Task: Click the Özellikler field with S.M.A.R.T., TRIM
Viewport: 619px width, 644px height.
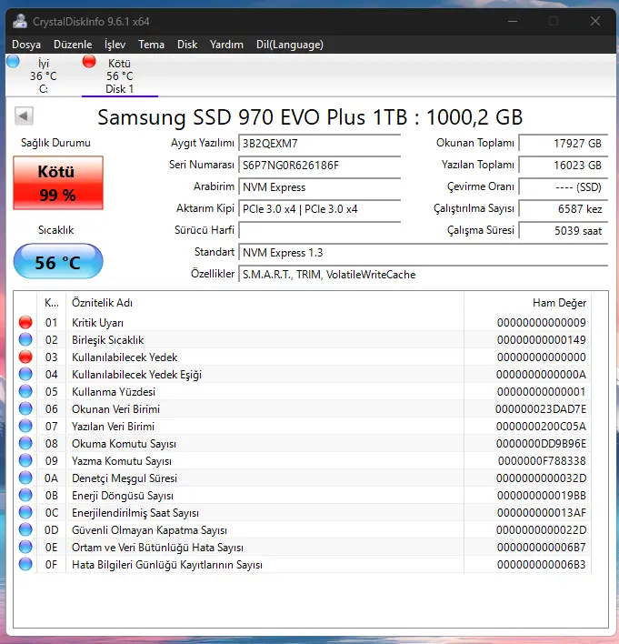Action: 424,275
